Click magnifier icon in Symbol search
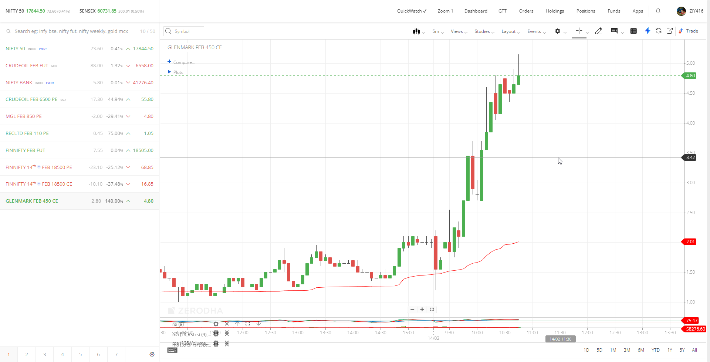This screenshot has height=362, width=710. (x=168, y=31)
